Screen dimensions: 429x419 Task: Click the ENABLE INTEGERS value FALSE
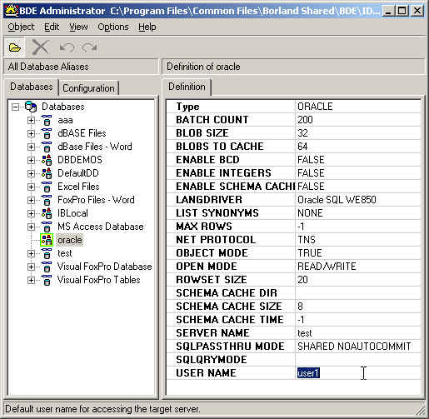[311, 173]
